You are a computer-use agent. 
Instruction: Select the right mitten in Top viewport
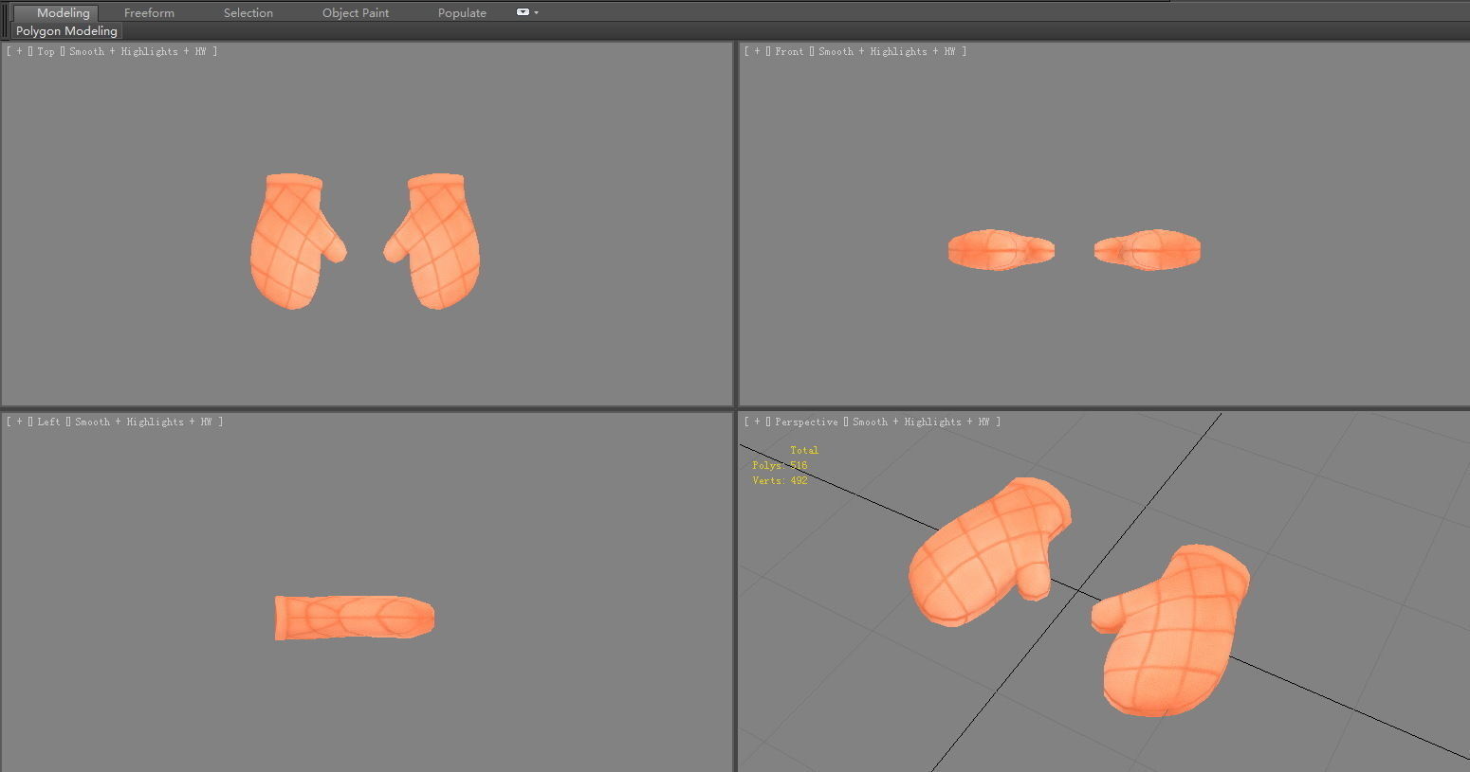tap(441, 242)
